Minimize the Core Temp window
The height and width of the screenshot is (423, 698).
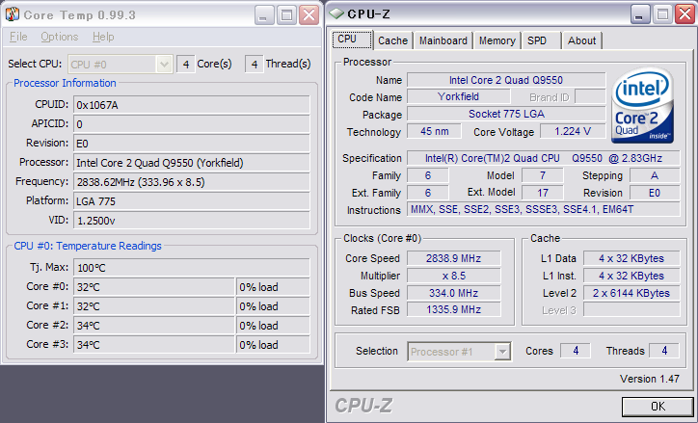(x=263, y=15)
